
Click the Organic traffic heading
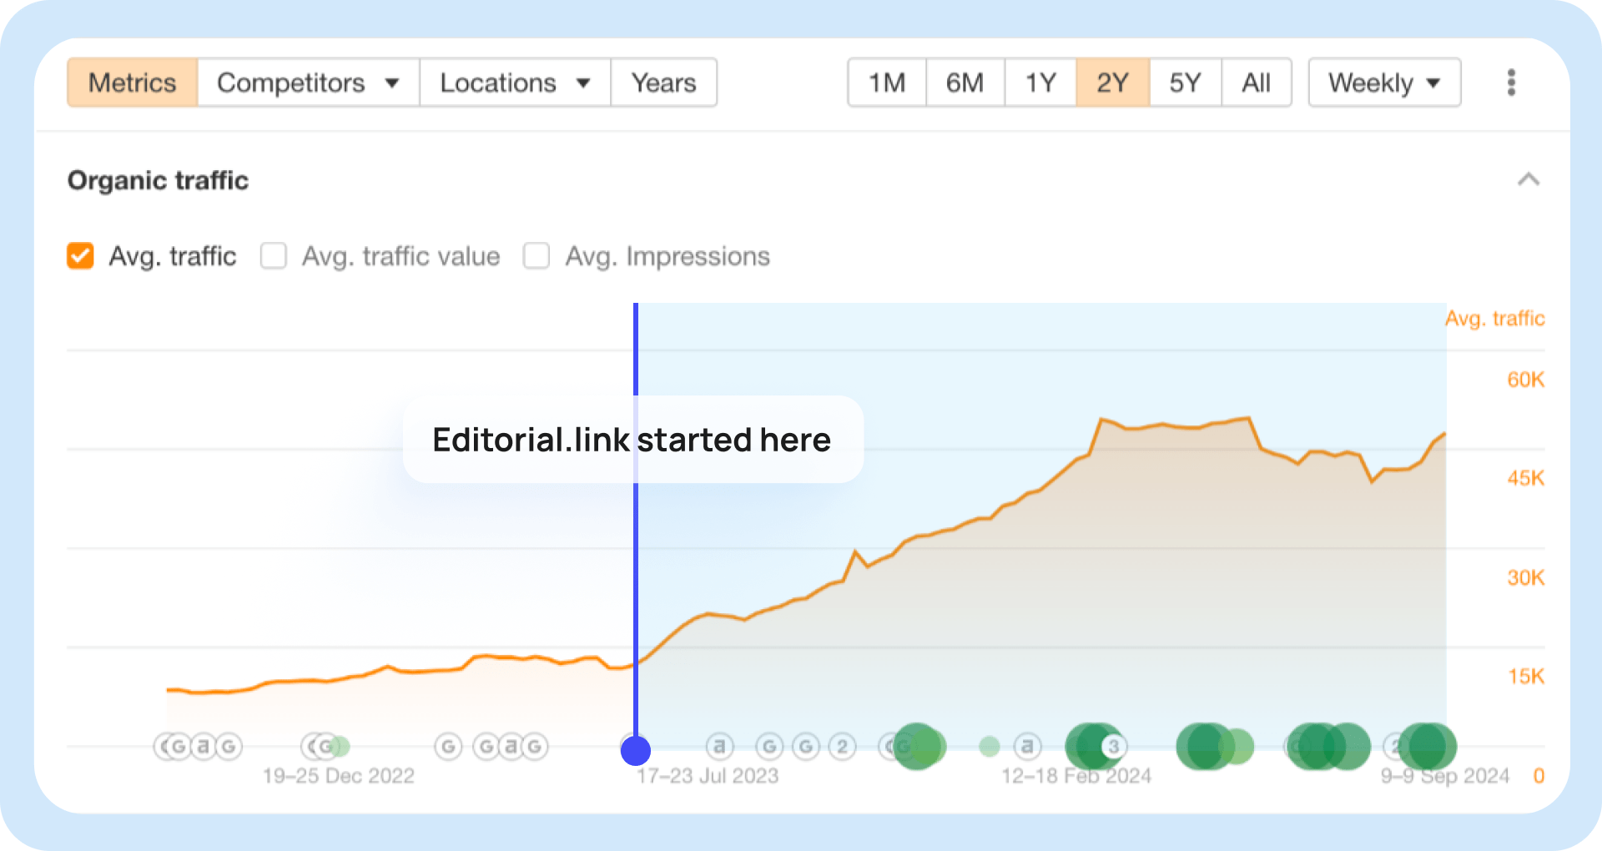pos(159,180)
